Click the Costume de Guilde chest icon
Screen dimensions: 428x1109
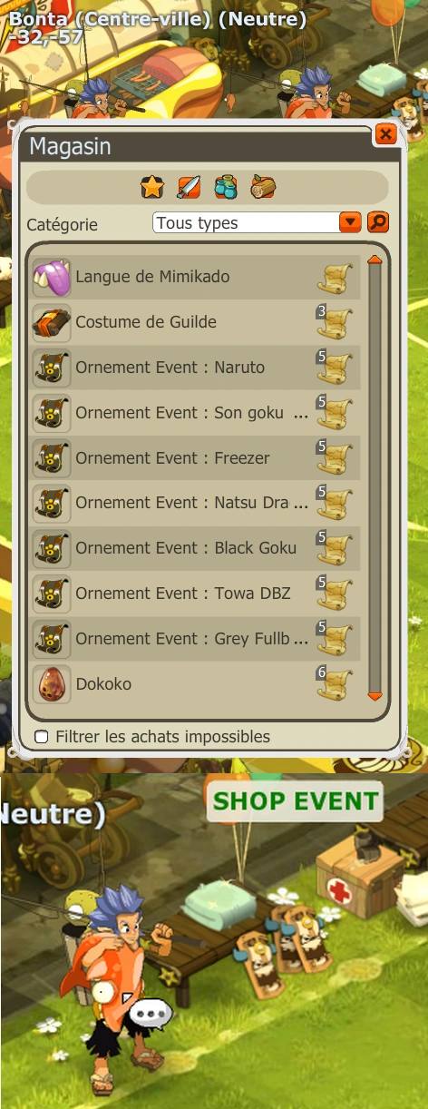click(52, 322)
